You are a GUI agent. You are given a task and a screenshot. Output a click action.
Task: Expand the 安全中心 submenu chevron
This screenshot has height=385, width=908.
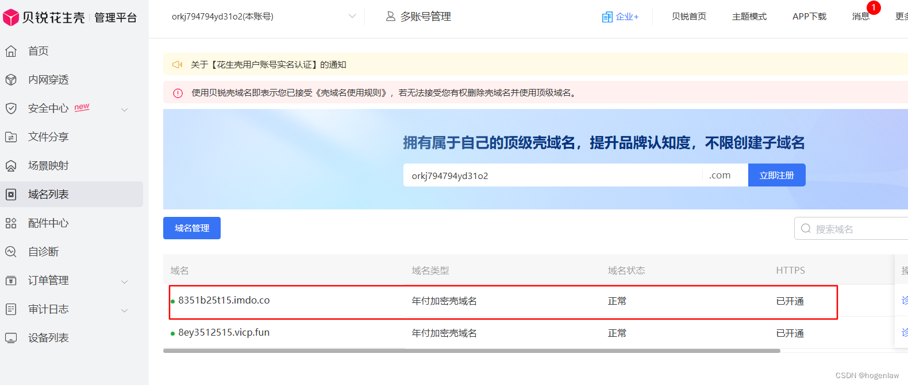[x=125, y=109]
